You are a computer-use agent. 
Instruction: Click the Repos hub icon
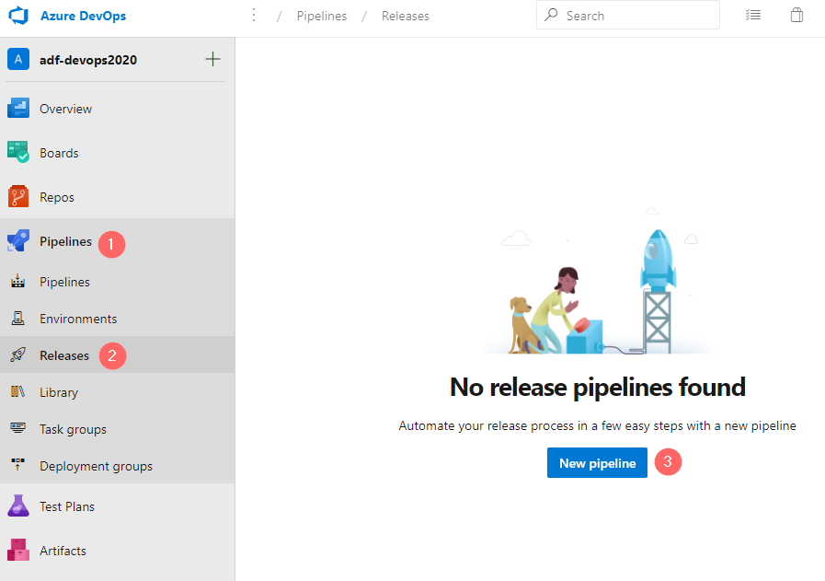click(18, 196)
